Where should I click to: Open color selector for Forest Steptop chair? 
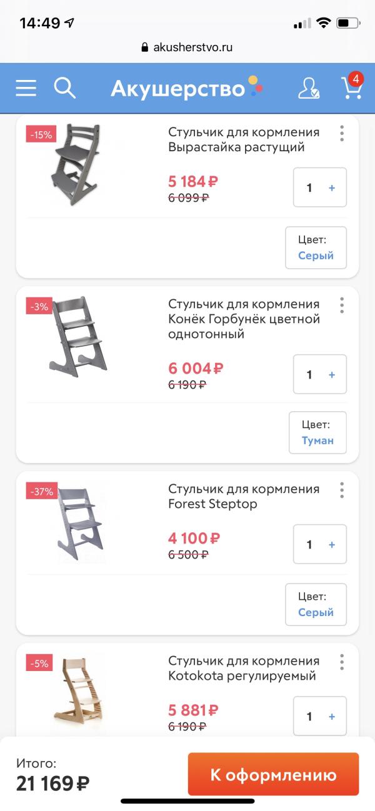coord(316,604)
